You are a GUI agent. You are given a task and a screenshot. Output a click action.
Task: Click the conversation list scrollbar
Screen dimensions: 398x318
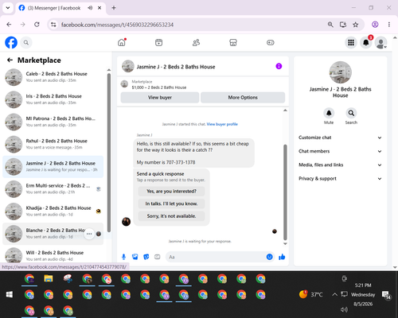(x=109, y=153)
